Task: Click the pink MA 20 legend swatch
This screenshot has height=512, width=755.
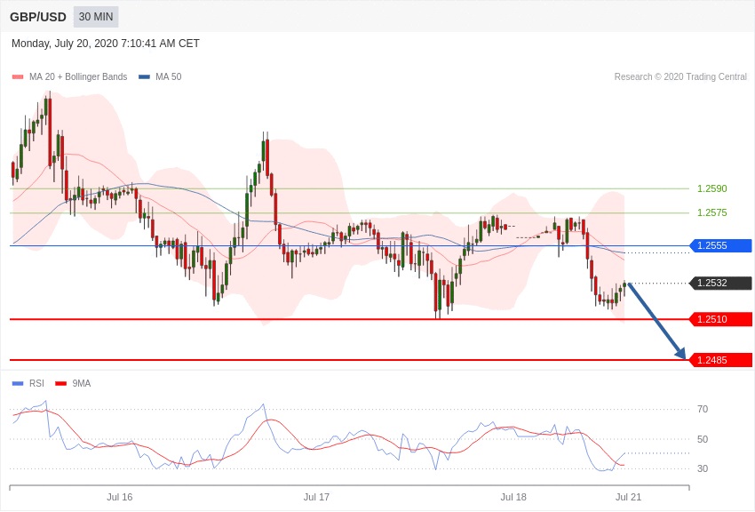Action: (x=18, y=77)
